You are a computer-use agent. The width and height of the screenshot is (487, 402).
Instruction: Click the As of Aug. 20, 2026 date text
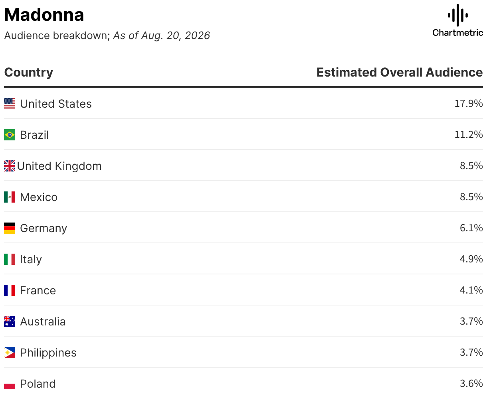click(162, 36)
